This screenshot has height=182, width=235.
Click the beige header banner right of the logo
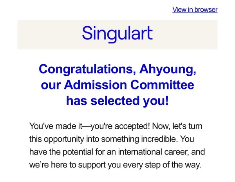pyautogui.click(x=188, y=35)
